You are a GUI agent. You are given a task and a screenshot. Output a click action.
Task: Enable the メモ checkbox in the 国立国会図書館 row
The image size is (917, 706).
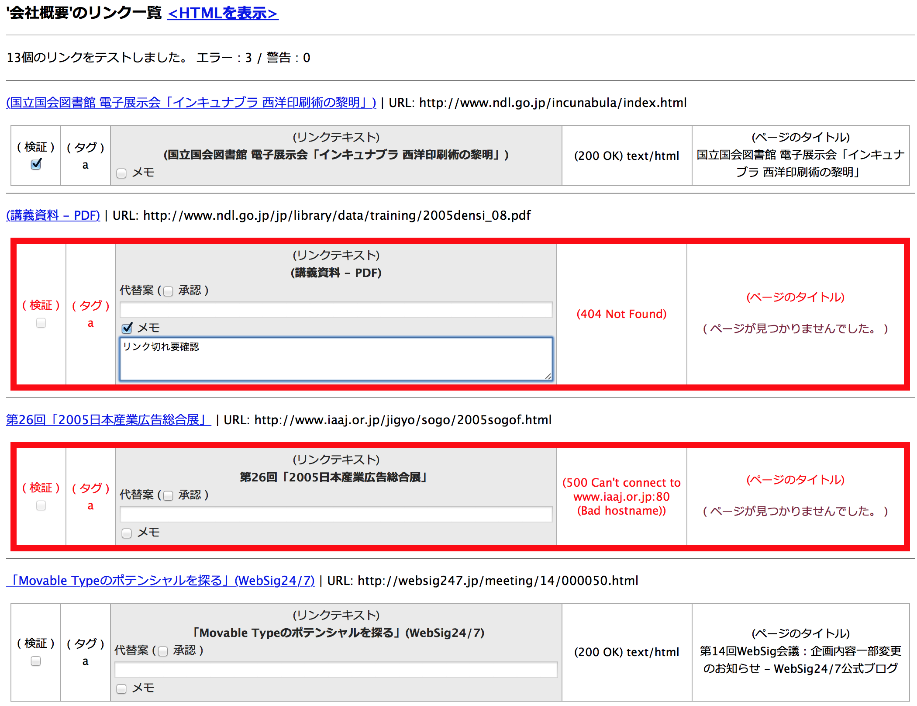tap(121, 173)
